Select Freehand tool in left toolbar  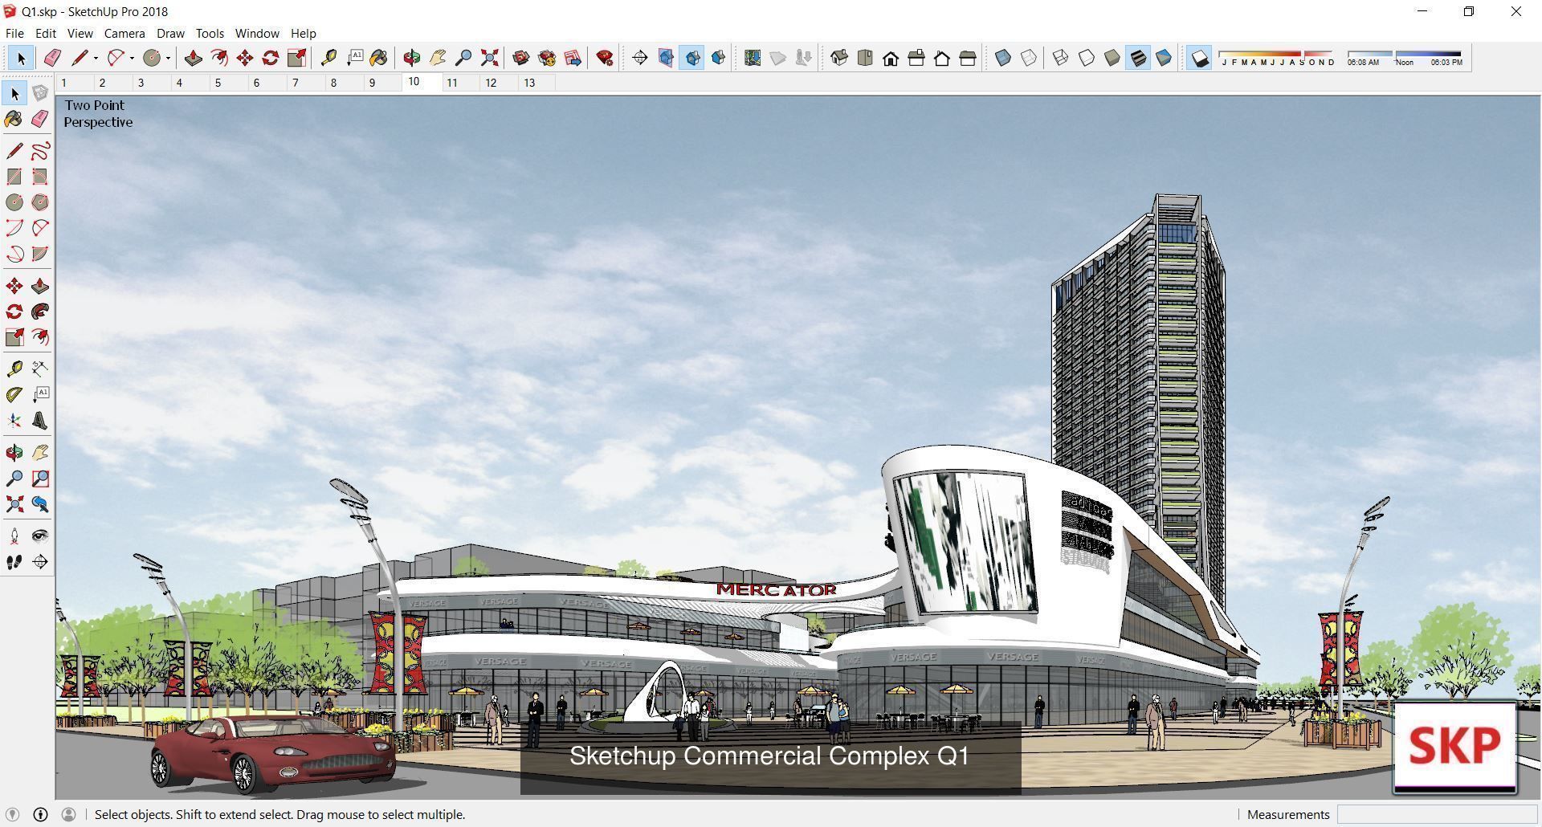coord(40,151)
